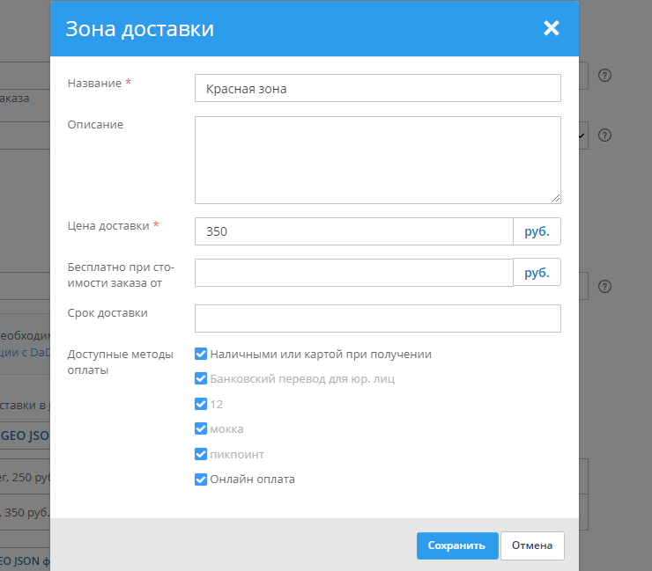Click the topmost help question mark icon
The width and height of the screenshot is (652, 571).
604,76
